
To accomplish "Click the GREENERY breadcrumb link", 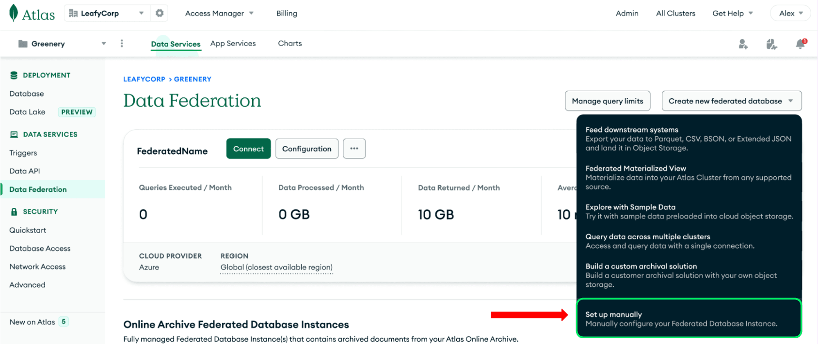I will point(192,79).
